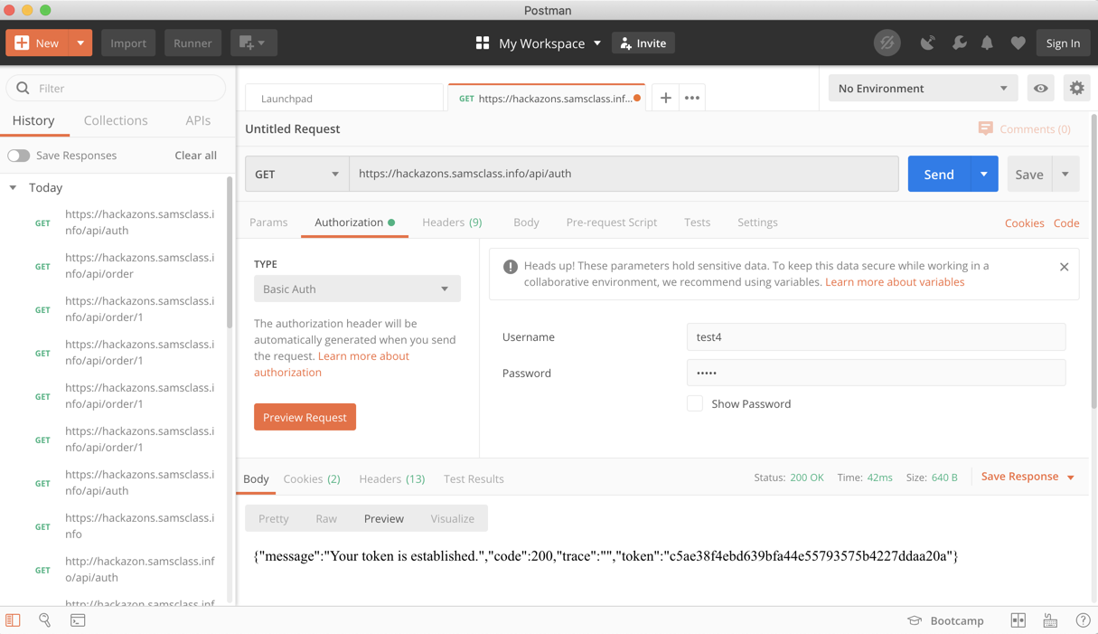Open the Cookies link

[x=1024, y=223]
